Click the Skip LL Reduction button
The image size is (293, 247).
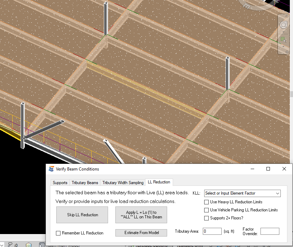pyautogui.click(x=82, y=215)
